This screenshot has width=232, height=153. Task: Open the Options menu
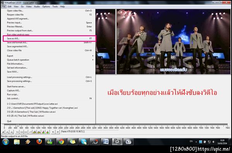point(46,7)
